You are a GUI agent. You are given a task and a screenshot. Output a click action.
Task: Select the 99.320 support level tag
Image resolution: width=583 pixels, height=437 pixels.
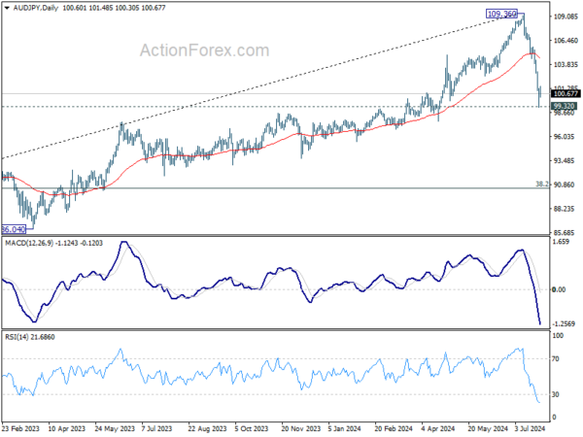564,106
